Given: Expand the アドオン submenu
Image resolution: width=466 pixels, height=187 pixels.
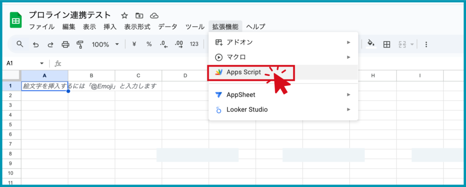Looking at the screenshot, I should point(283,42).
